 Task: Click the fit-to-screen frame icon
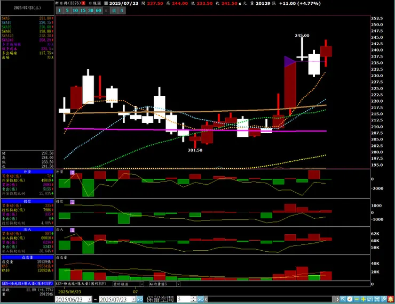tap(377, 299)
